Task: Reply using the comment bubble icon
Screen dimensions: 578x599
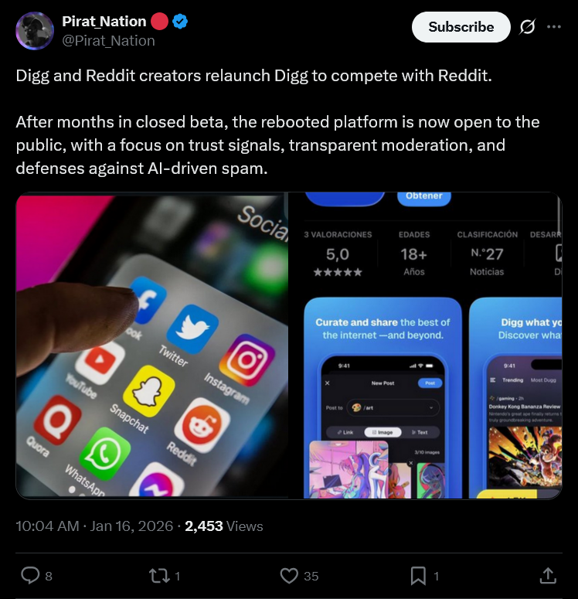Action: tap(30, 575)
